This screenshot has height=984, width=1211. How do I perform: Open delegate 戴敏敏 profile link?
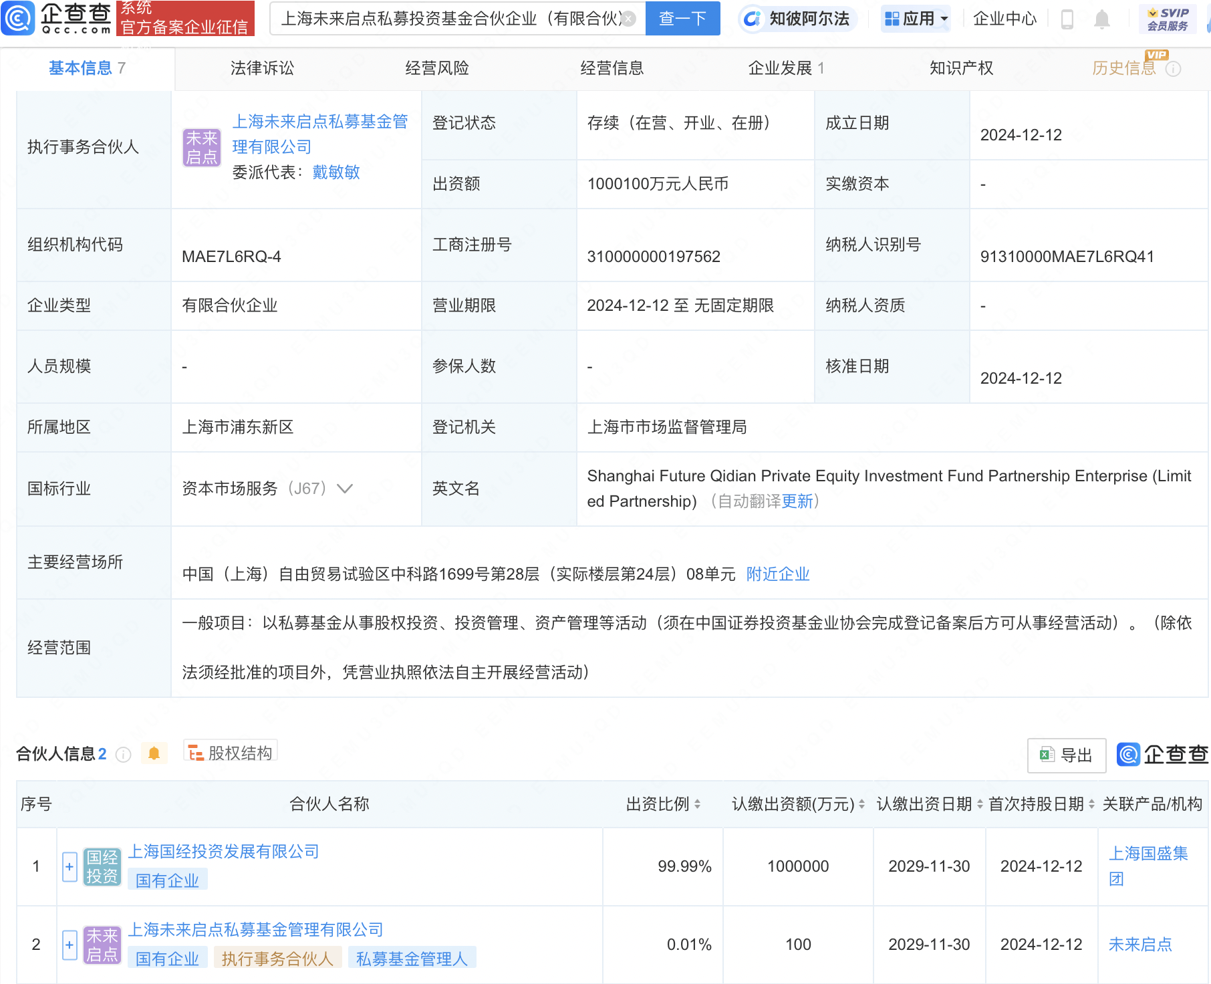click(336, 172)
